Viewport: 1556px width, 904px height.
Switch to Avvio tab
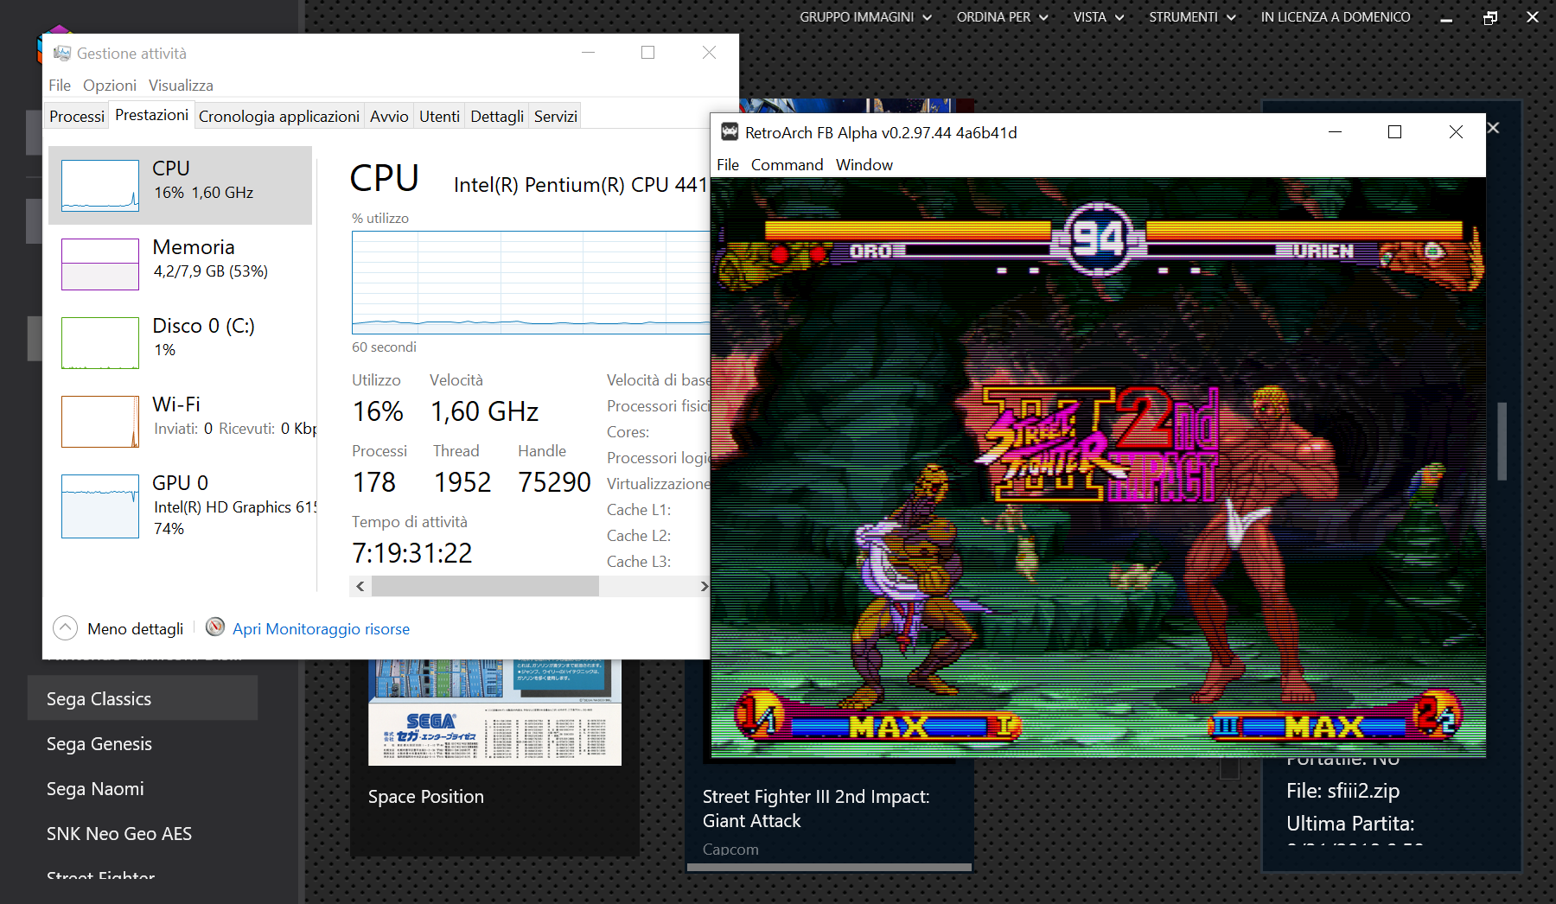pyautogui.click(x=389, y=116)
